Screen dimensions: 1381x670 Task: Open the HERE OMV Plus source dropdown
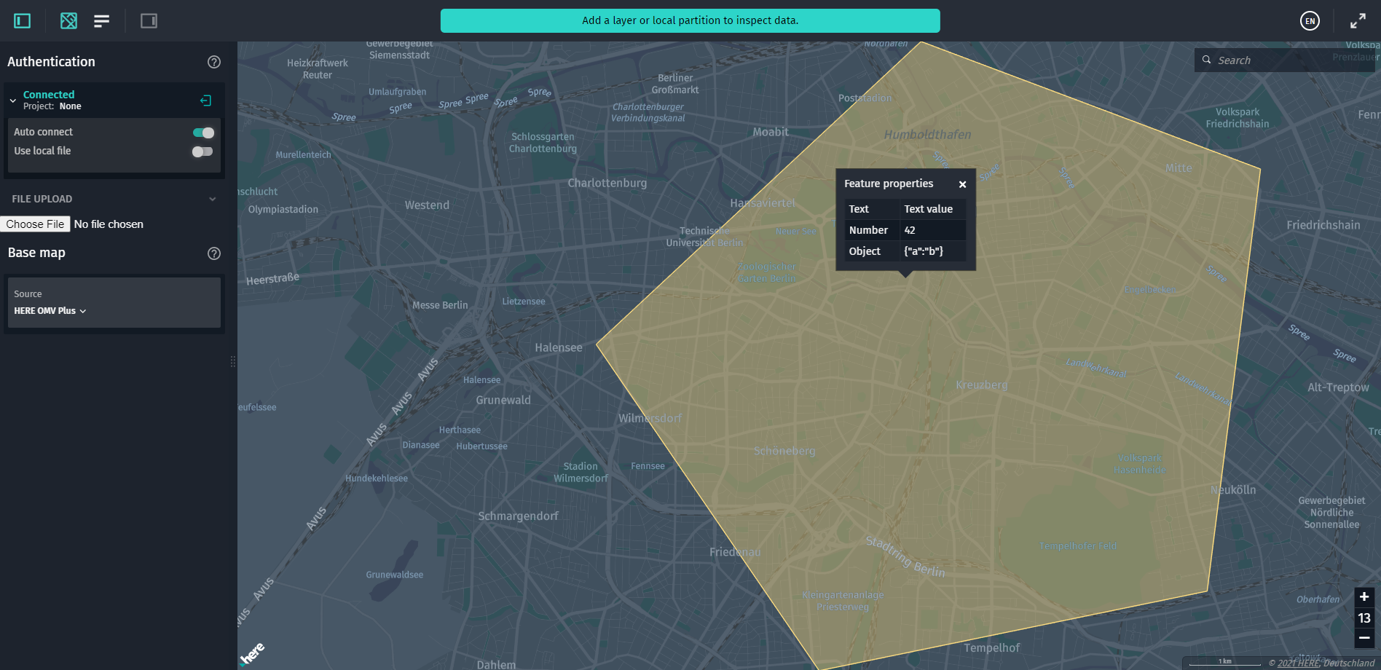pyautogui.click(x=50, y=310)
